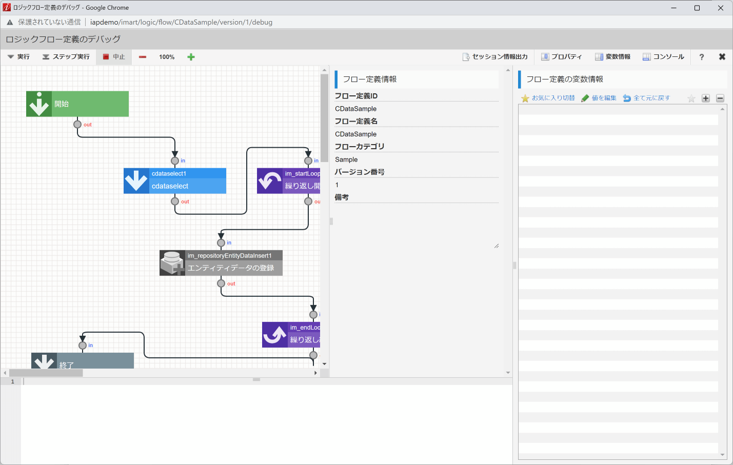Open the プロパティ panel icon
This screenshot has height=465, width=733.
click(x=545, y=56)
